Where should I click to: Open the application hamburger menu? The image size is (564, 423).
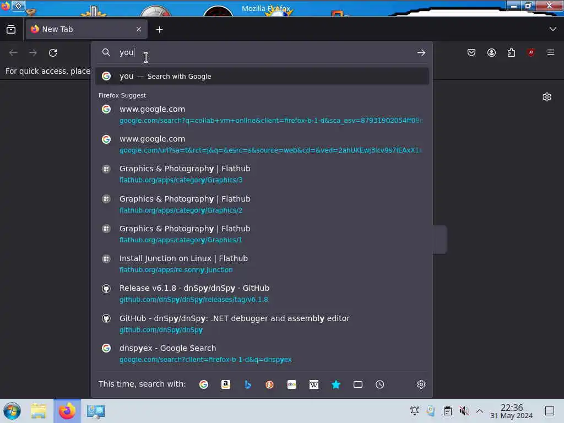click(x=551, y=52)
